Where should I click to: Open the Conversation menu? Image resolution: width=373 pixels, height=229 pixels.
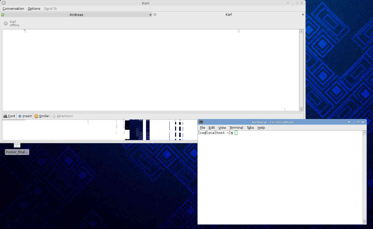(x=13, y=9)
